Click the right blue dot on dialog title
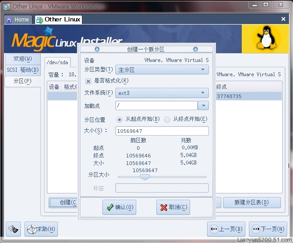 195,49
